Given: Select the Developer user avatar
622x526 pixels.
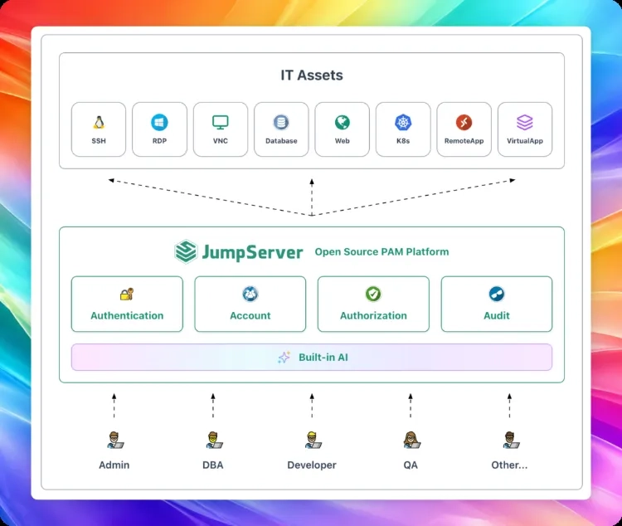Looking at the screenshot, I should 313,441.
